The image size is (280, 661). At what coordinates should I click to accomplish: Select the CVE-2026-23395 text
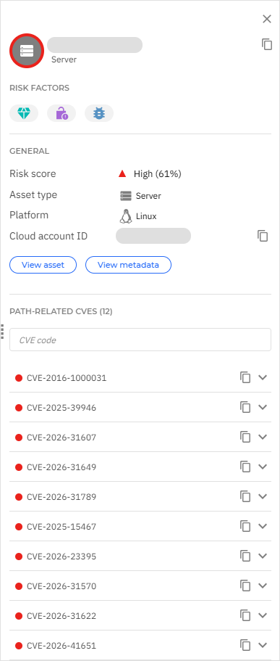click(61, 557)
